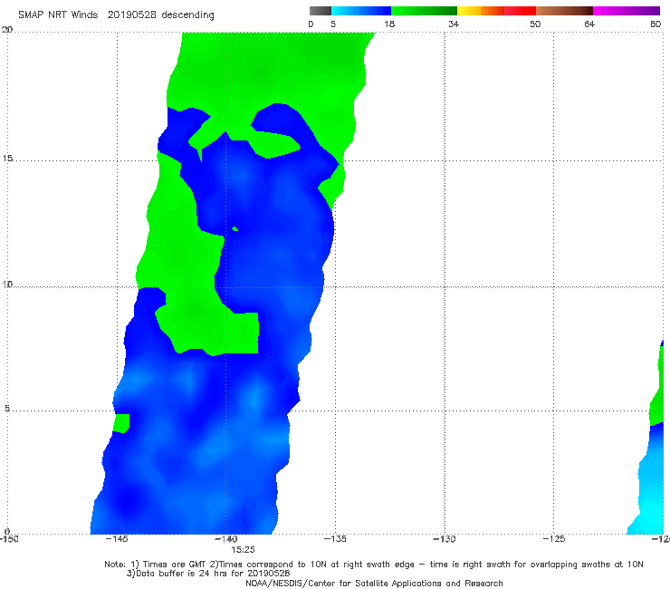Click the longitude axis label '-130'

445,539
